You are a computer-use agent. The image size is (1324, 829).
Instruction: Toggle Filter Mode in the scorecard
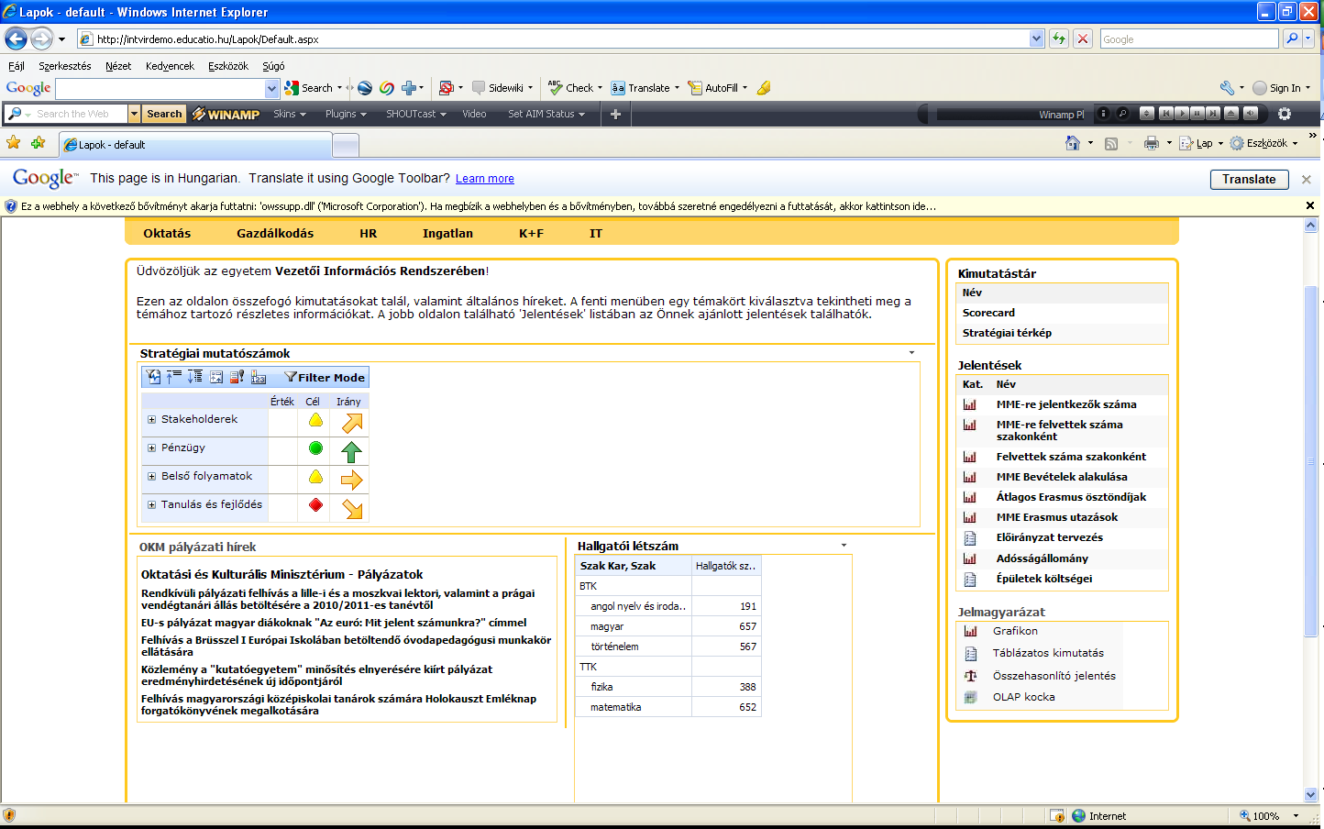click(x=325, y=377)
